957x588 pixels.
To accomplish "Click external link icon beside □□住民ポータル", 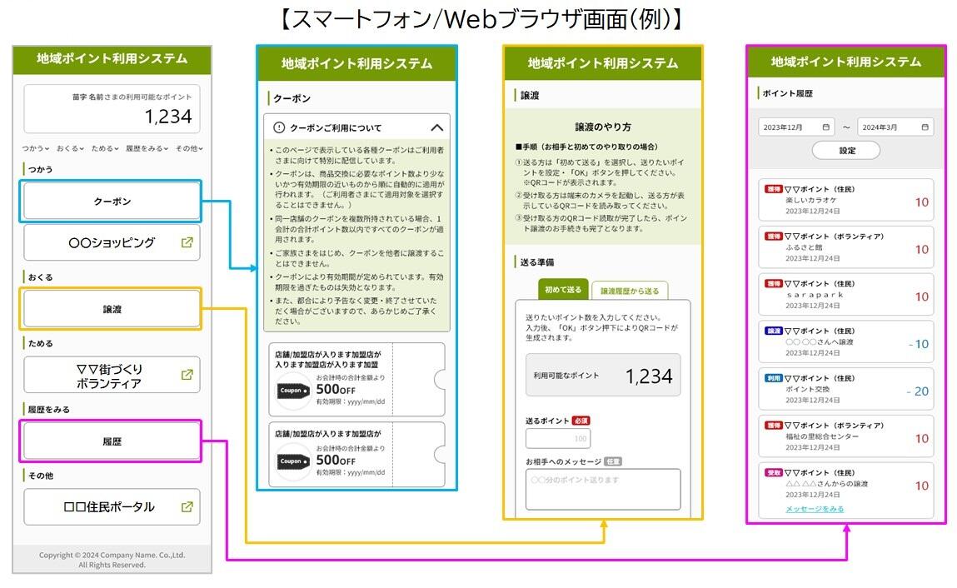I will (187, 506).
